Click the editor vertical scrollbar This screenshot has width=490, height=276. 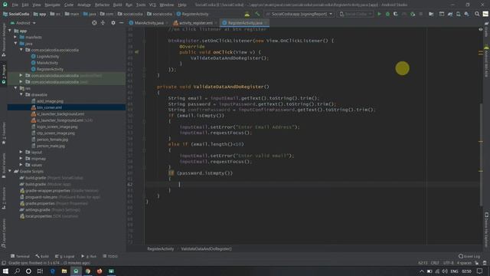481,154
